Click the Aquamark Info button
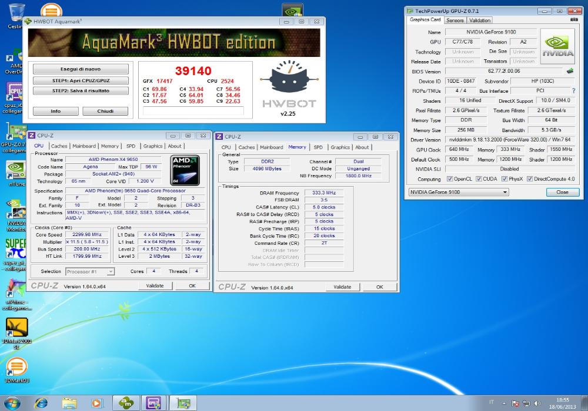The image size is (588, 411). coord(55,111)
